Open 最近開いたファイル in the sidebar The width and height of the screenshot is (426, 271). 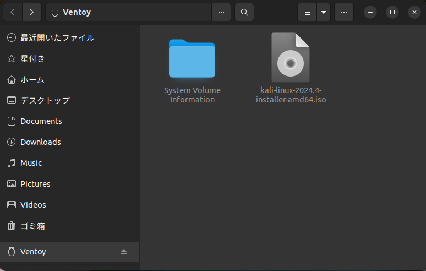pyautogui.click(x=70, y=38)
